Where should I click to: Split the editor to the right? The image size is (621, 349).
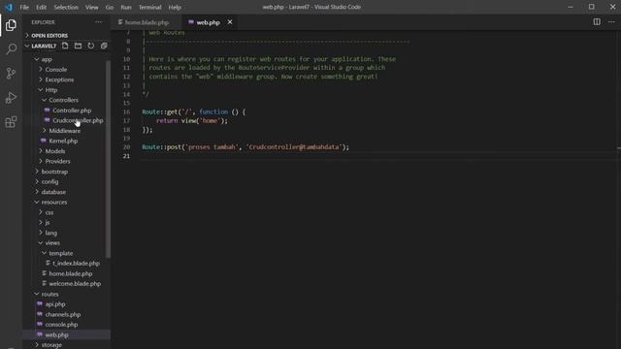click(597, 22)
